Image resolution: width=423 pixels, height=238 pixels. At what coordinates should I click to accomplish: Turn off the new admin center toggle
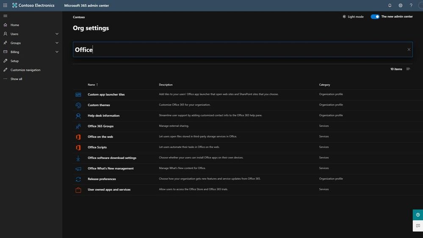[x=375, y=17]
